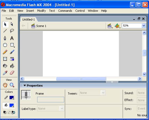Open the Sound dropdown

[142, 93]
